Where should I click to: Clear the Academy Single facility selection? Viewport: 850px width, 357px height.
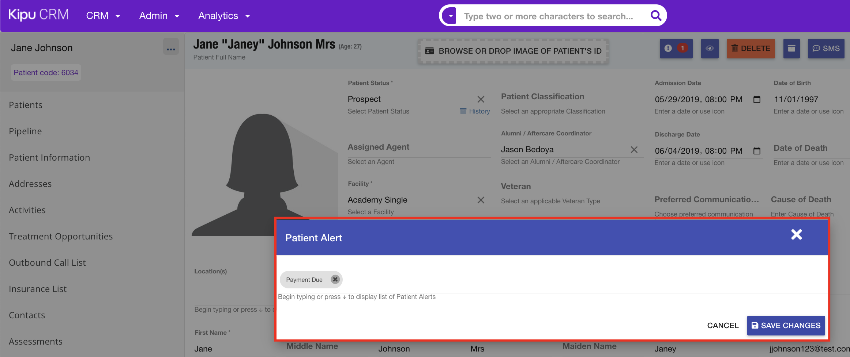tap(481, 200)
